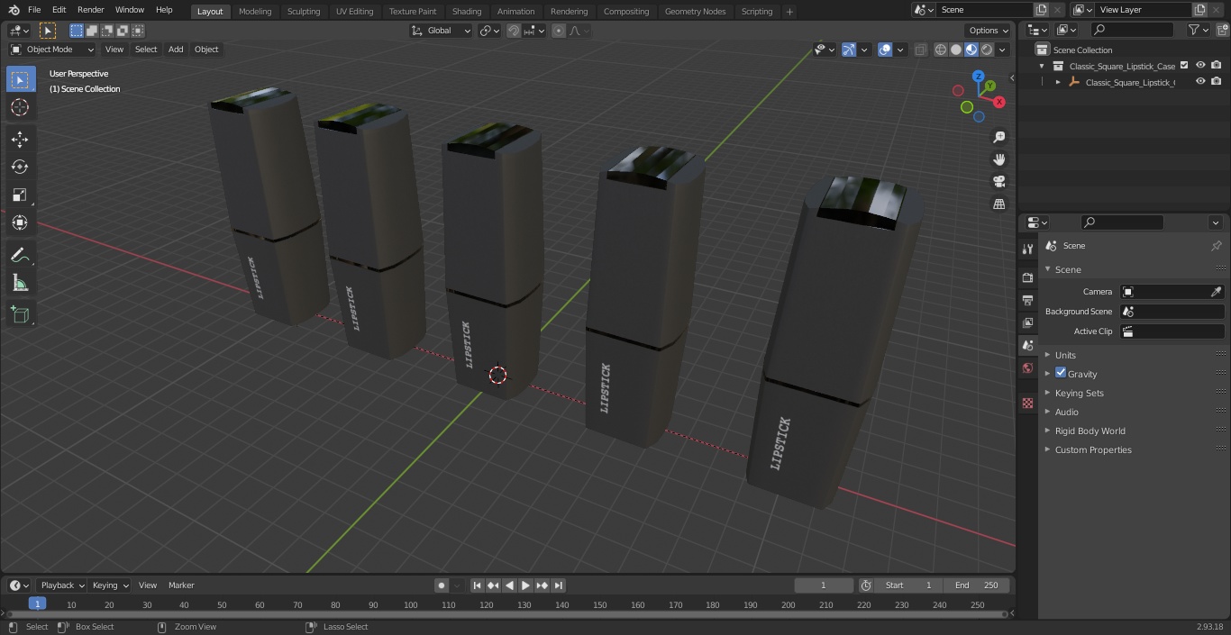Viewport: 1231px width, 635px height.
Task: Toggle the Gravity checkbox
Action: (x=1061, y=373)
